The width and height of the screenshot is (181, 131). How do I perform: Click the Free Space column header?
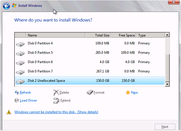123,35
